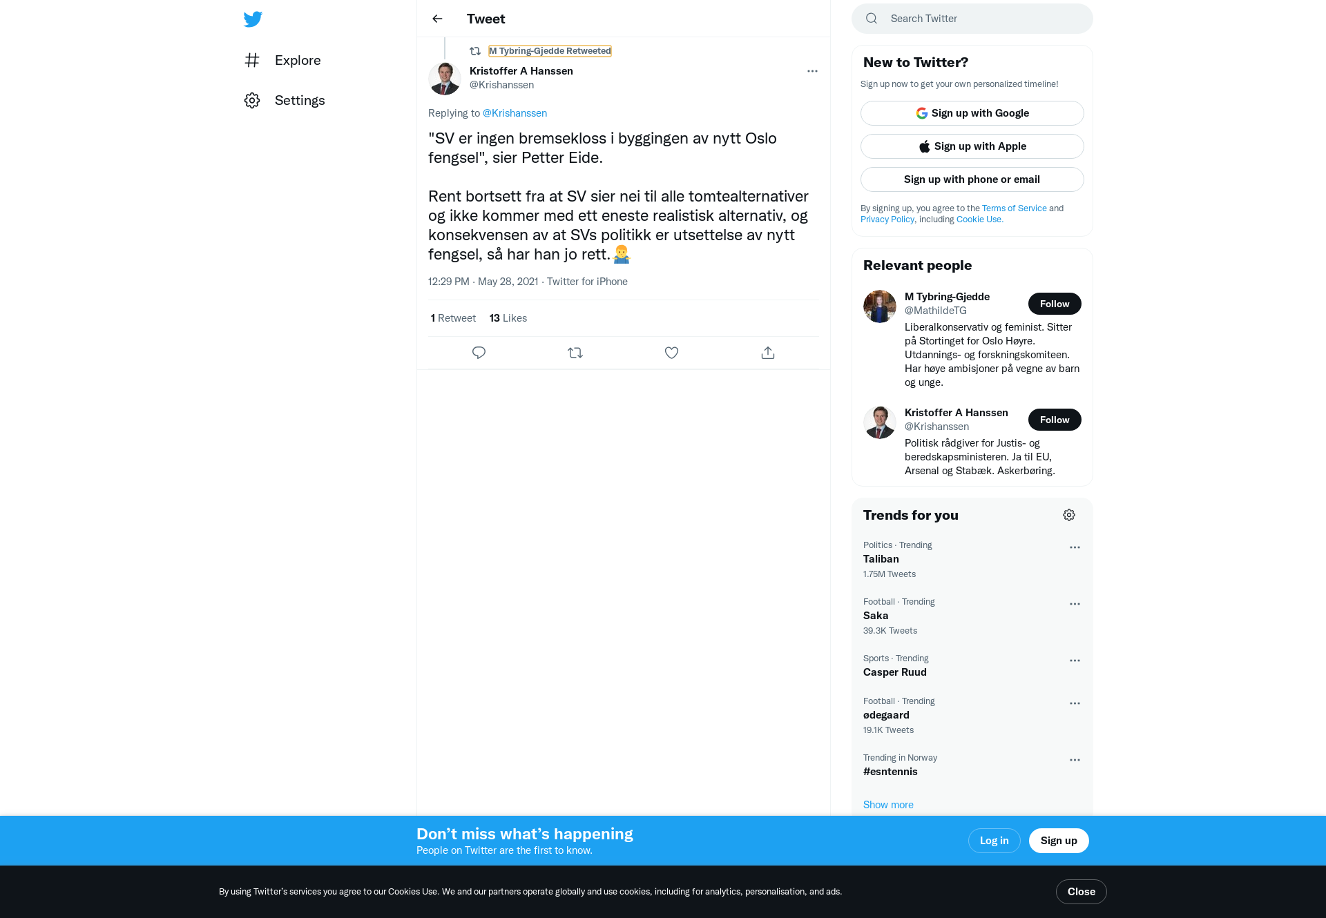Click the Twitter bird logo

point(253,19)
